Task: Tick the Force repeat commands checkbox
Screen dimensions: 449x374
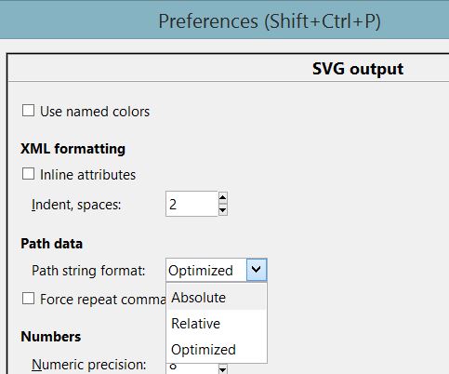Action: coord(28,299)
